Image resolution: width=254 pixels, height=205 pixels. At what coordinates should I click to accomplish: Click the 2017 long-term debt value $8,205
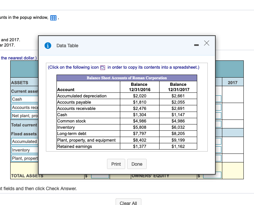tap(178, 134)
